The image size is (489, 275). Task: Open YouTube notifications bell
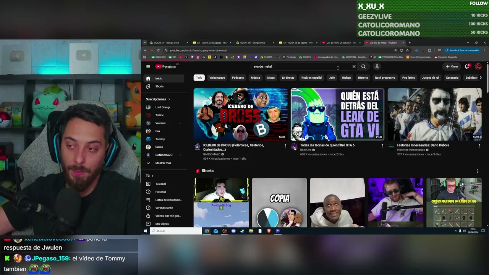point(467,66)
